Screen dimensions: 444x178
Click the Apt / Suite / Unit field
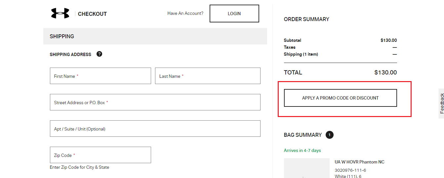click(x=155, y=129)
